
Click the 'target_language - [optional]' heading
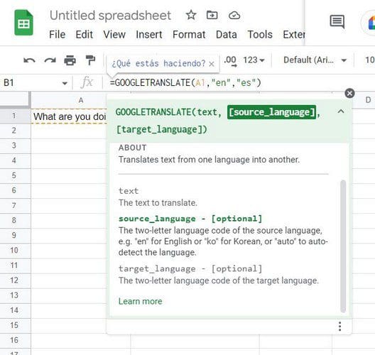tap(190, 268)
